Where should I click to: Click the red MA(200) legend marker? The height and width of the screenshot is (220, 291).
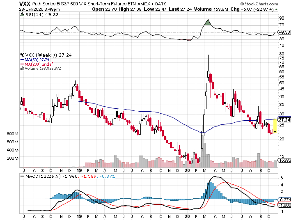[23, 64]
